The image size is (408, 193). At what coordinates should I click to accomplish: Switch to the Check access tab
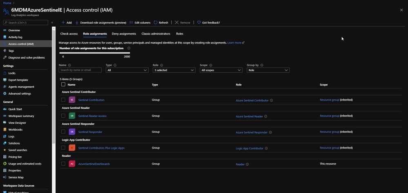[69, 34]
